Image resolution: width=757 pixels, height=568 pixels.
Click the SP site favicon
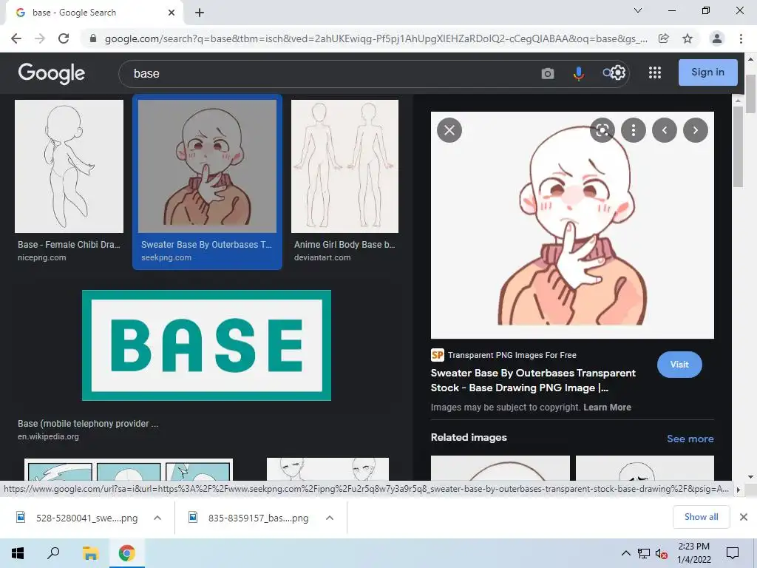pos(438,355)
